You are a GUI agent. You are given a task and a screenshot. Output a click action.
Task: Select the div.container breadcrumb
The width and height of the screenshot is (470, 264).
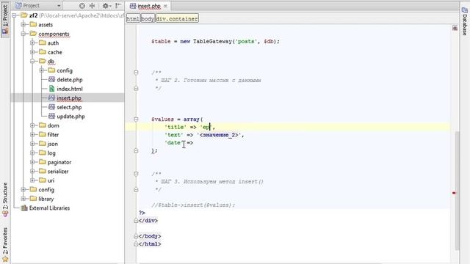point(176,18)
